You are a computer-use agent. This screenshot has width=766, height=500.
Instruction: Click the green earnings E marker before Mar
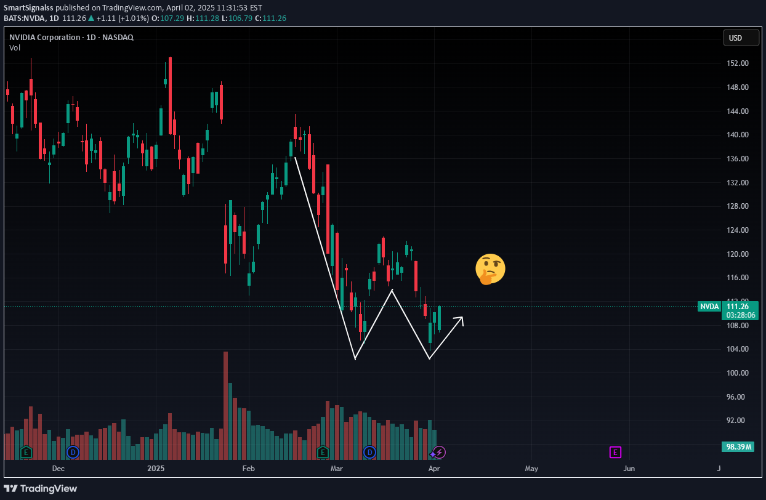[323, 453]
